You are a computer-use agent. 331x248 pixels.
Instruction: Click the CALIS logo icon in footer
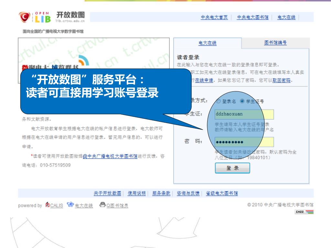pyautogui.click(x=48, y=204)
